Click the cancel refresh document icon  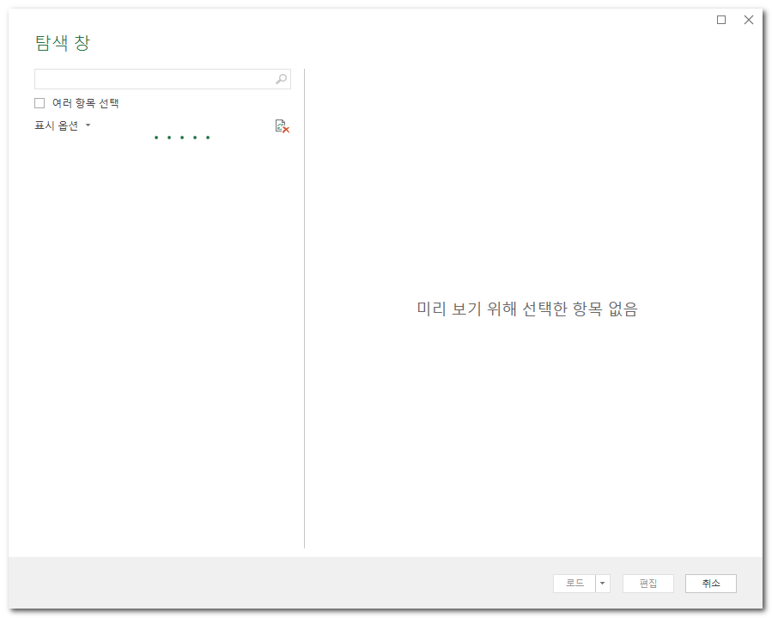[283, 126]
